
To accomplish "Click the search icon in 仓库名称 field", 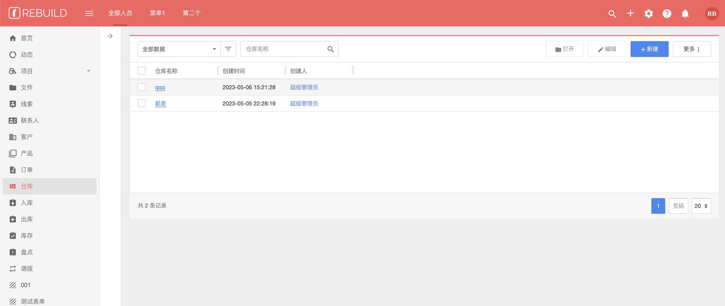I will (x=331, y=49).
